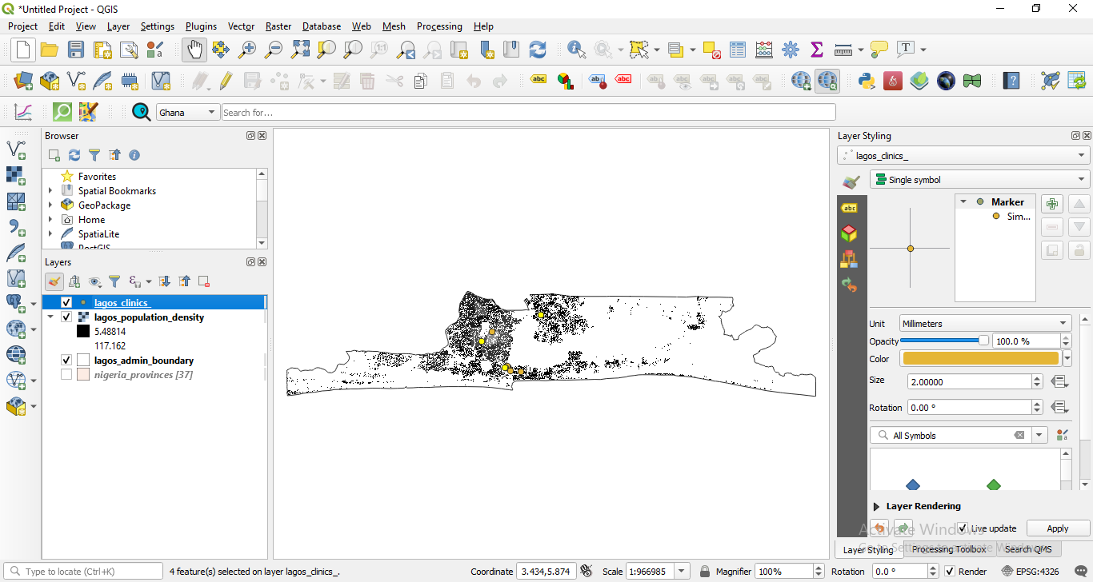Click the Zoom In magnifier tool

[x=247, y=50]
